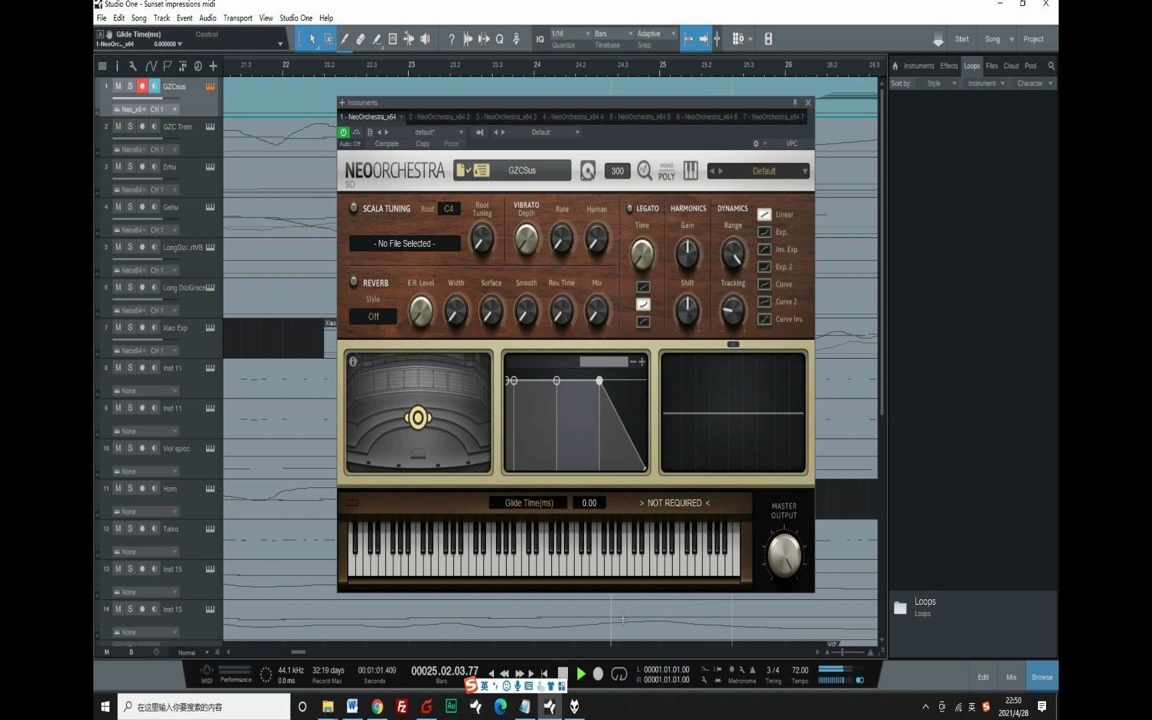Image resolution: width=1152 pixels, height=720 pixels.
Task: Open the Character filter dropdown
Action: point(1034,83)
